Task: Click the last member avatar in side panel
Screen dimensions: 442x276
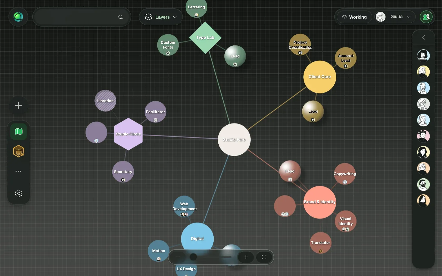Action: pos(423,201)
